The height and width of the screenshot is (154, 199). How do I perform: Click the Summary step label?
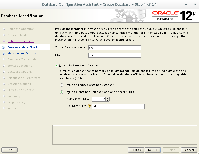click(x=14, y=96)
